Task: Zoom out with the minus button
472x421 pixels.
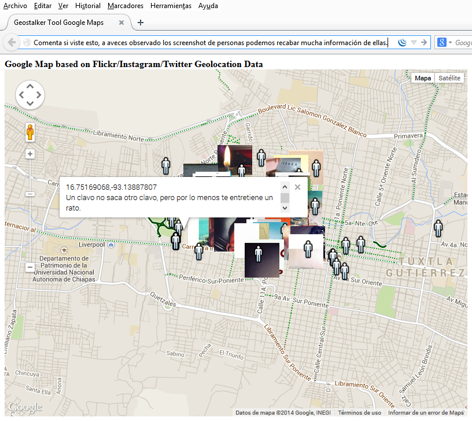Action: pos(30,267)
